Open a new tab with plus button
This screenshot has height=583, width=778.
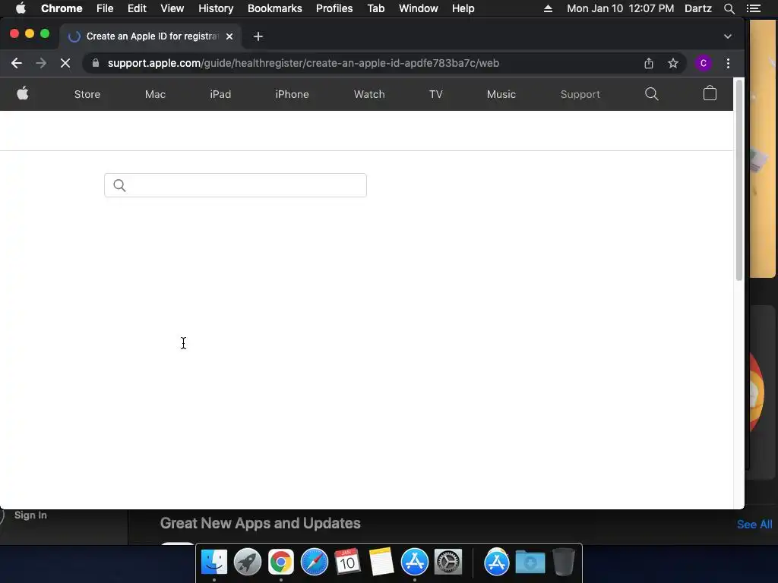pyautogui.click(x=258, y=36)
